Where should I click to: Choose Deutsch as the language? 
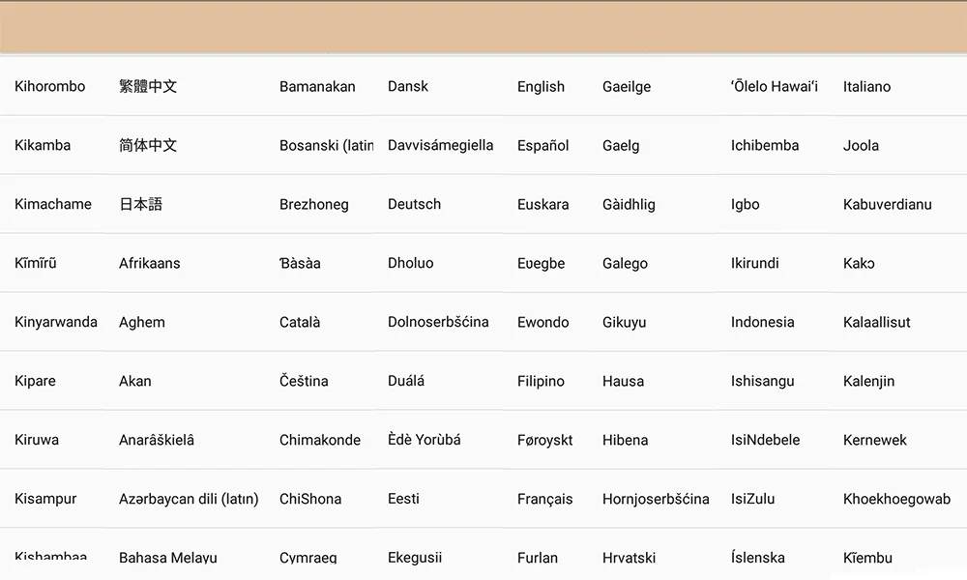point(414,204)
